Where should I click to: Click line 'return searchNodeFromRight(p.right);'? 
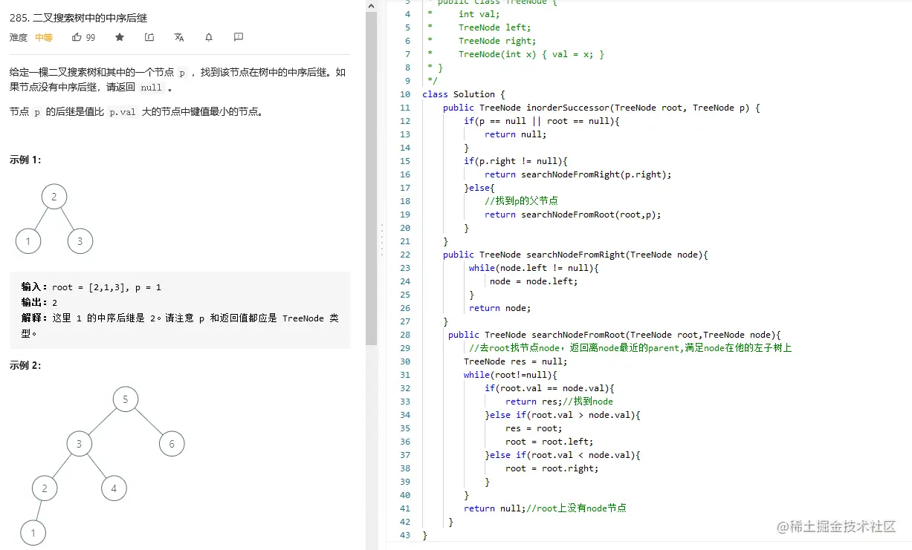click(x=578, y=174)
